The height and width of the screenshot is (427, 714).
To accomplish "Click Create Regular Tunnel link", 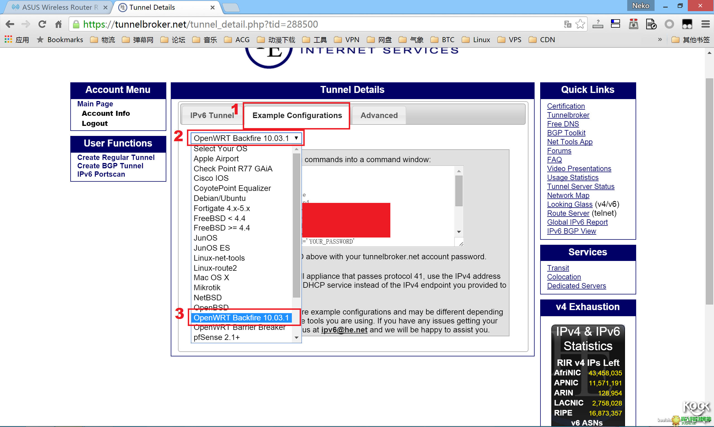I will 116,157.
